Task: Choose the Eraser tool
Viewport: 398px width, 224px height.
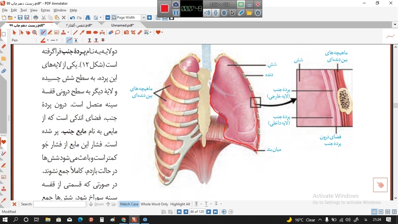Action: (111, 32)
